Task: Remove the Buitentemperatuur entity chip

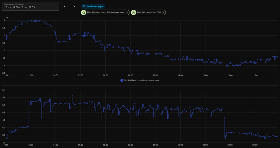Action: point(127,13)
